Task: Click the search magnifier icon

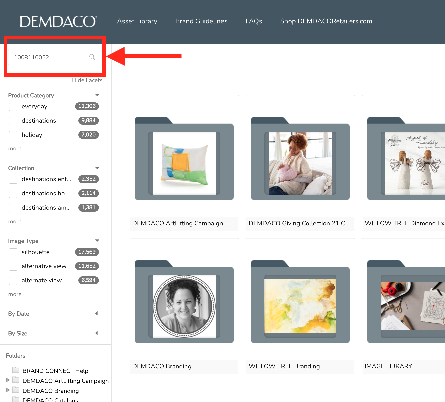Action: pyautogui.click(x=92, y=57)
